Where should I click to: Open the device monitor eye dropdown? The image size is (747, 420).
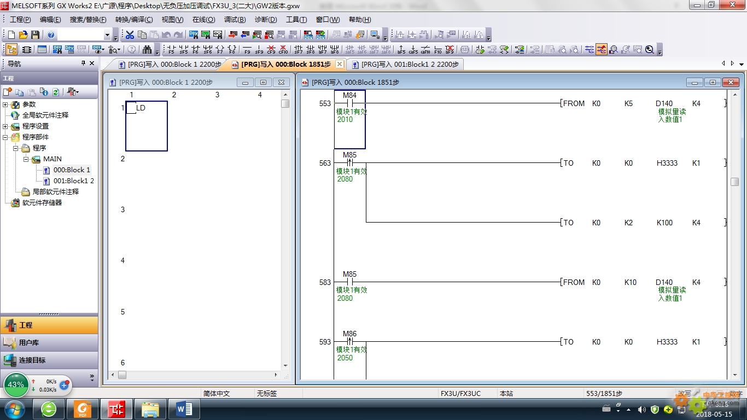pos(102,50)
